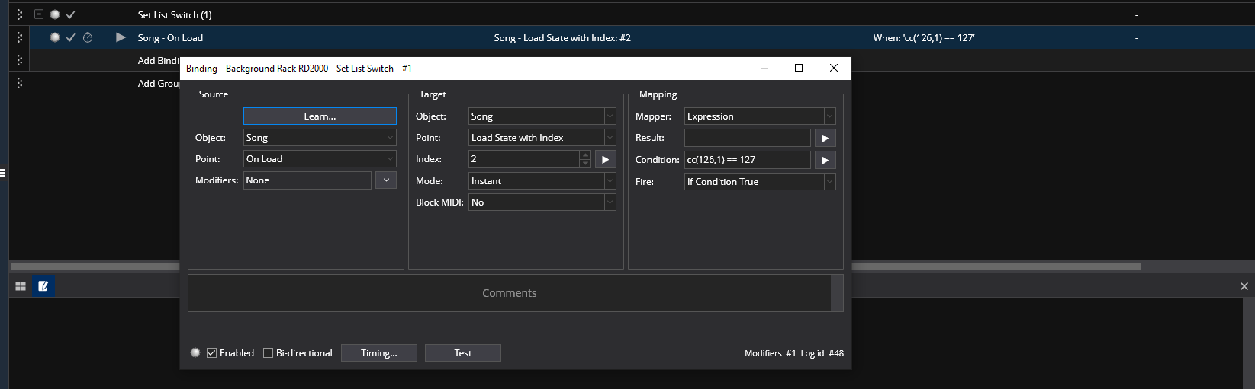Click the Test button

462,353
